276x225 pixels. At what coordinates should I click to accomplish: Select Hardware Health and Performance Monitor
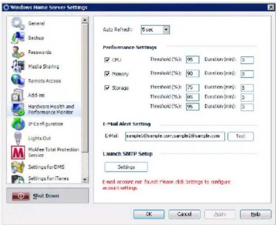click(44, 109)
